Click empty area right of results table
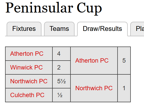 [137, 74]
